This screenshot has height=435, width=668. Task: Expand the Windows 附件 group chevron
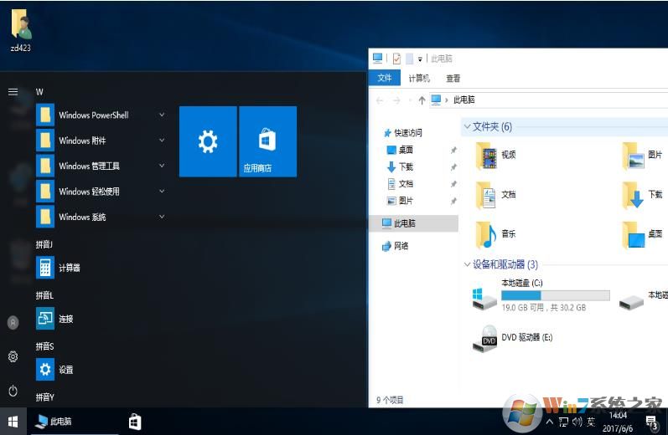162,141
